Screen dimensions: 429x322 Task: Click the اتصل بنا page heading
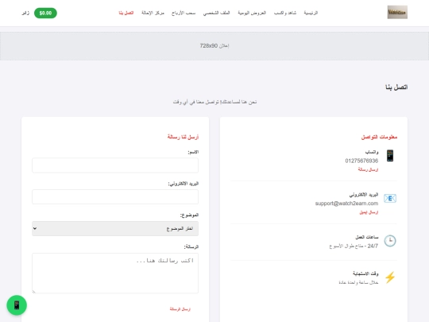396,87
